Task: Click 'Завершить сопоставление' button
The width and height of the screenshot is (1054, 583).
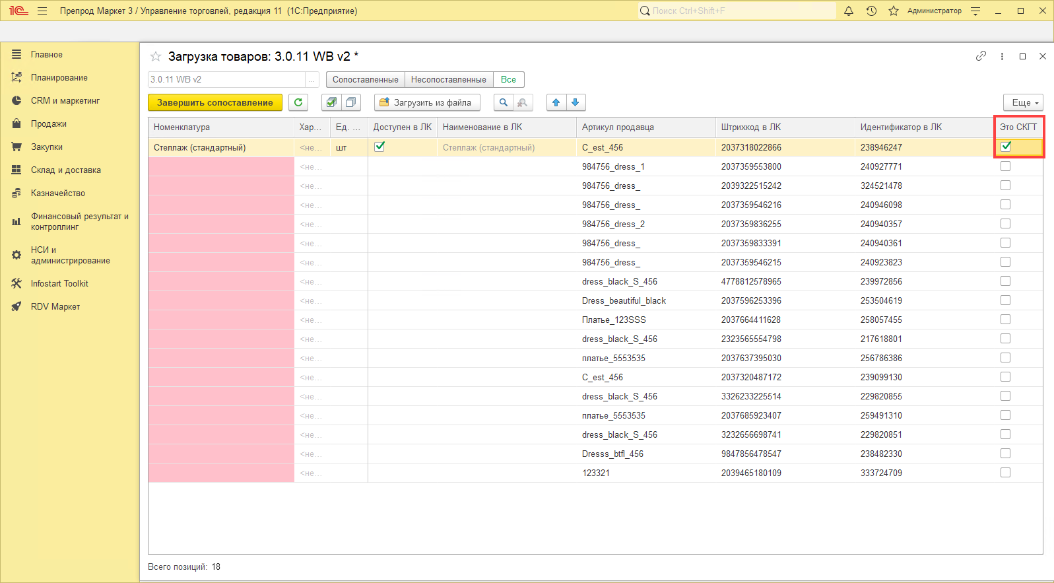Action: [x=214, y=102]
